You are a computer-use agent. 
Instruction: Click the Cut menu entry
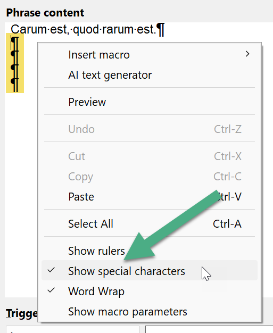pyautogui.click(x=150, y=156)
